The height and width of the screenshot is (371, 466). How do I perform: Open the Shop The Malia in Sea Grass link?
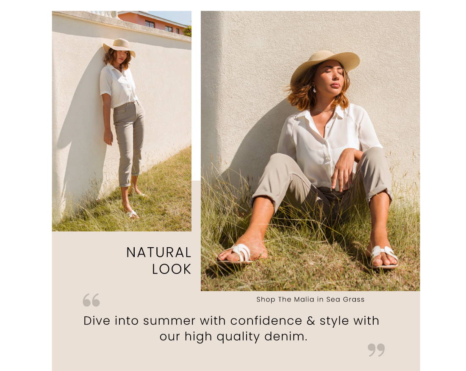click(x=310, y=299)
